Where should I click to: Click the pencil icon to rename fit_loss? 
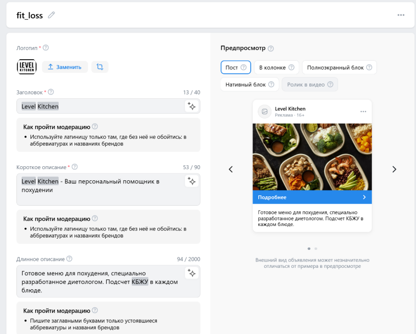click(x=51, y=15)
